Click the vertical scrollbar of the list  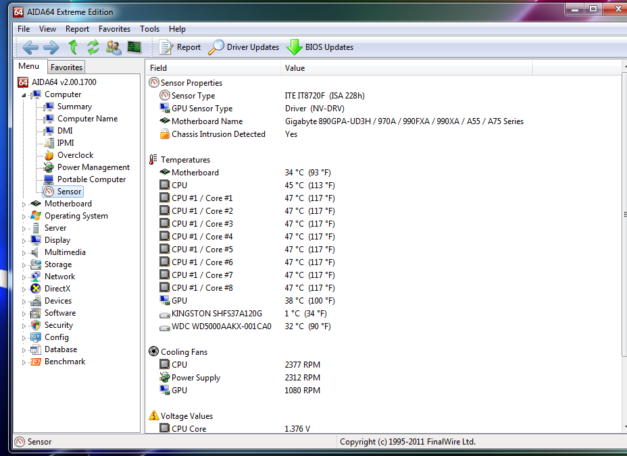point(624,216)
